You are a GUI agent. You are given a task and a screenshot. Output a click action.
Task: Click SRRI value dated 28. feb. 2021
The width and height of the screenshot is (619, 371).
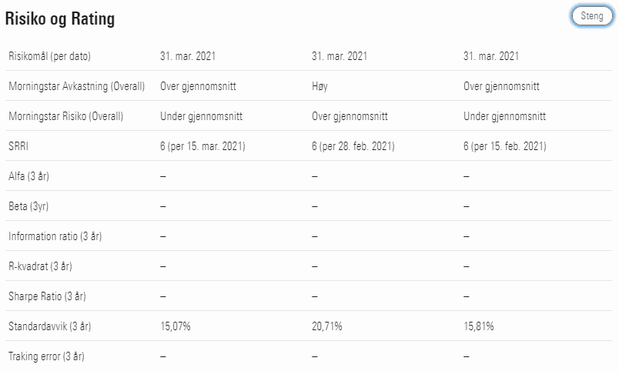pyautogui.click(x=353, y=146)
